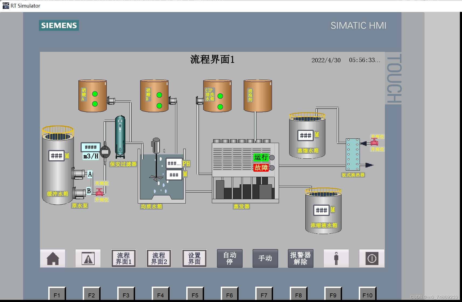Click the F2 function key
Viewport: 462px width, 302px height.
[x=91, y=293]
